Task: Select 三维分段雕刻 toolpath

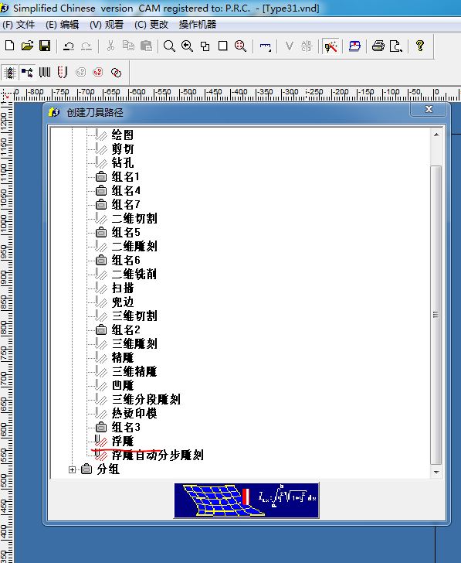Action: (146, 399)
